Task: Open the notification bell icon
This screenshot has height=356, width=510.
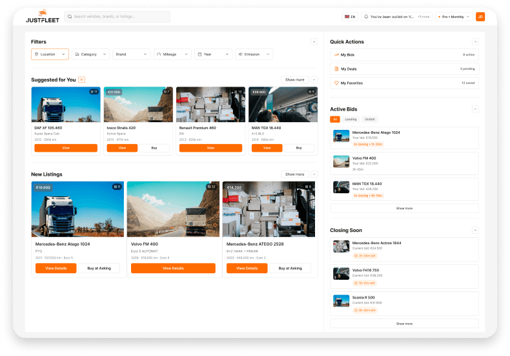Action: 366,17
